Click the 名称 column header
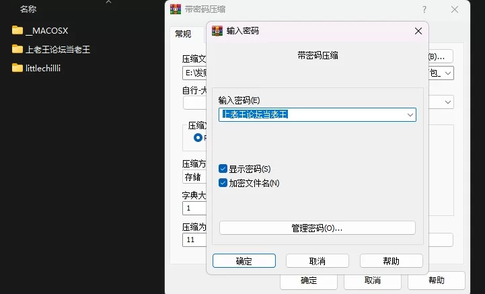The image size is (485, 294). (x=28, y=9)
